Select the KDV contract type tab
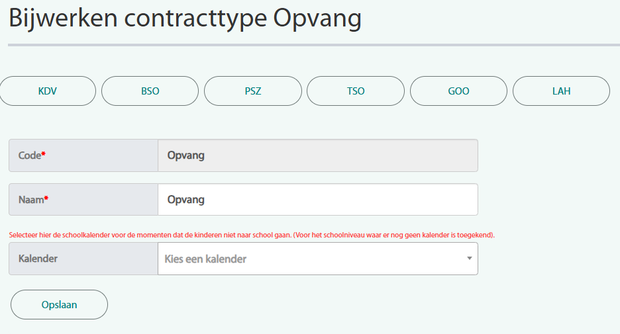This screenshot has height=334, width=620. pos(48,91)
